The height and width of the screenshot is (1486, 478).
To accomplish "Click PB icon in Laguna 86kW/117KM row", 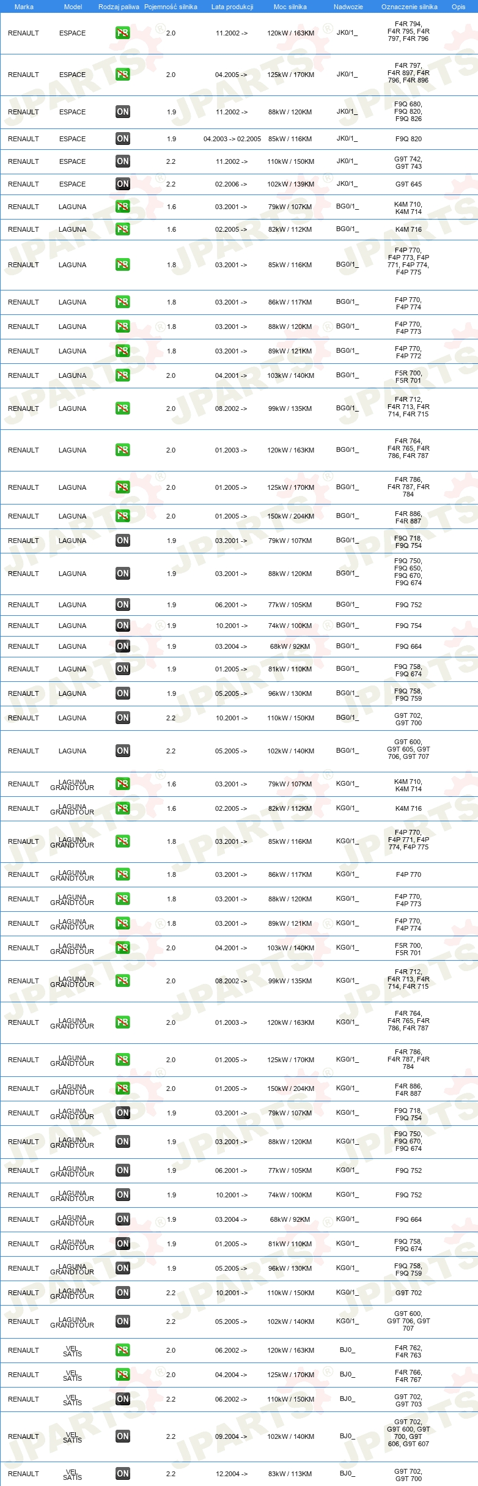I will (123, 302).
